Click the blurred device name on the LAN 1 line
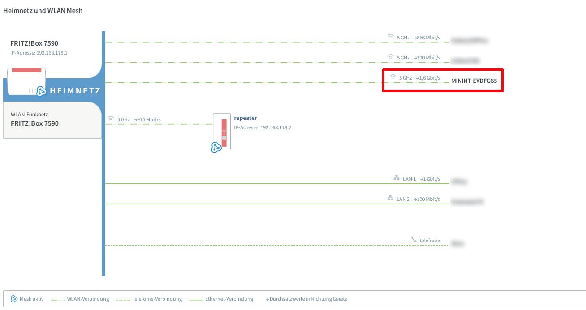Viewport: 586px width, 310px height. click(x=459, y=182)
